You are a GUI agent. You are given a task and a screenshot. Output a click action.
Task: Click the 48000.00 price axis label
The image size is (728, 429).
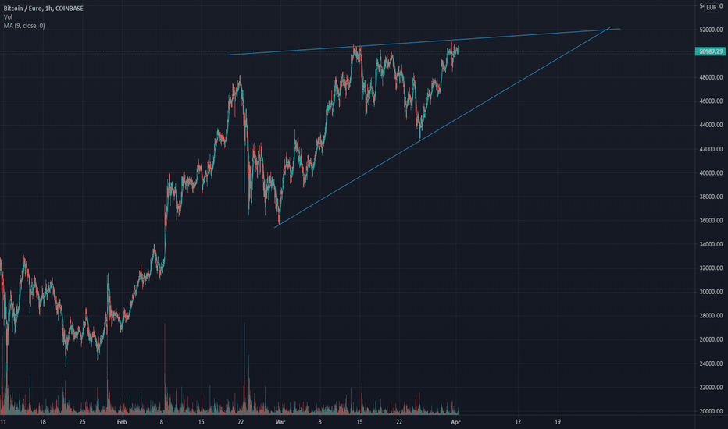[x=711, y=77]
